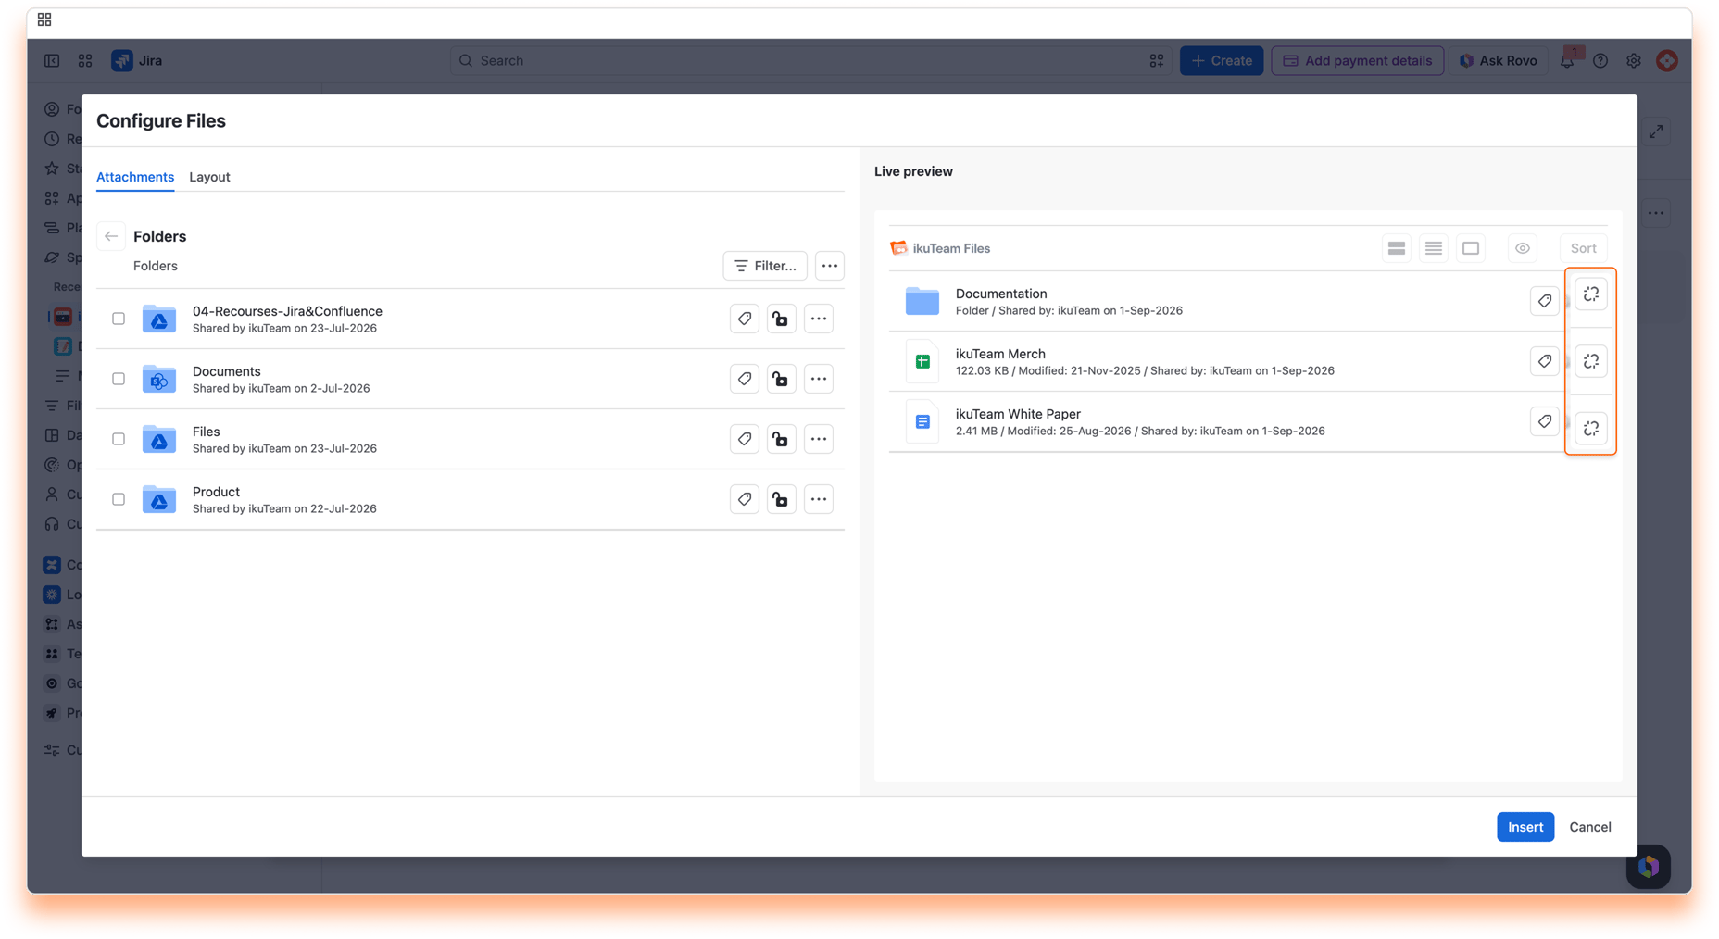This screenshot has height=939, width=1719.
Task: Click the Insert button
Action: [x=1525, y=827]
